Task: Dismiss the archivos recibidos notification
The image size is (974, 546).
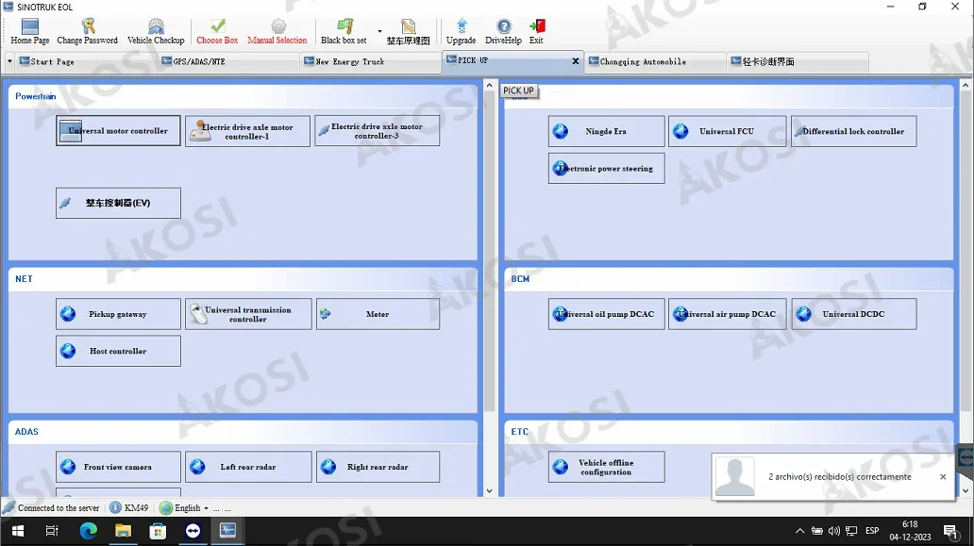Action: (x=943, y=476)
